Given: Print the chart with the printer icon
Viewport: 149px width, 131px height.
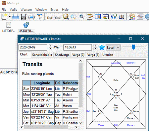Looking at the screenshot, I should click(x=31, y=17).
